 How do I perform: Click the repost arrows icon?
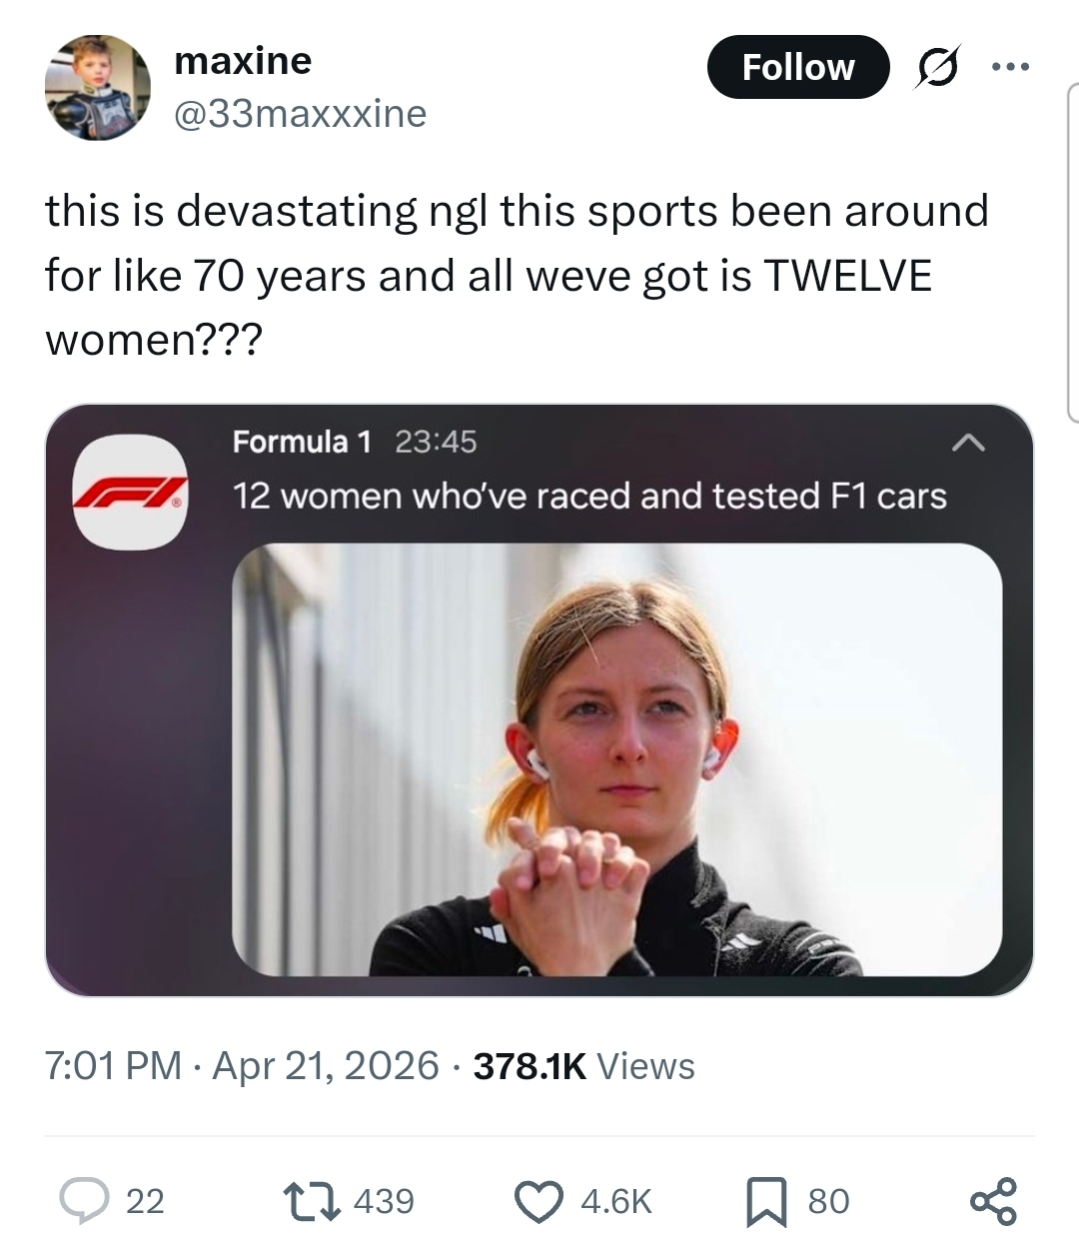311,1200
